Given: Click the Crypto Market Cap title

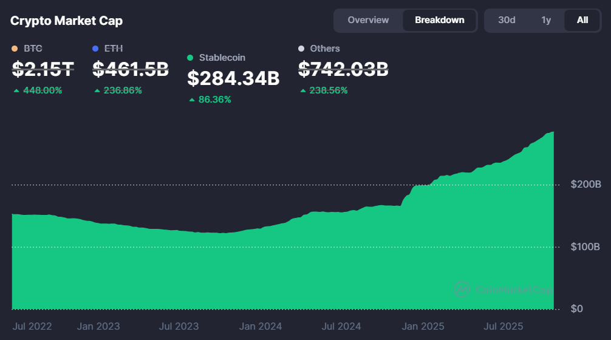Looking at the screenshot, I should point(66,21).
